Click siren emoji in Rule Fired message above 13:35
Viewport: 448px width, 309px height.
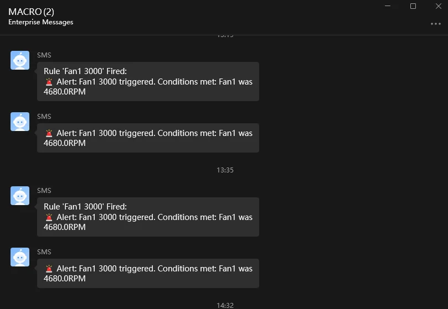click(x=49, y=82)
